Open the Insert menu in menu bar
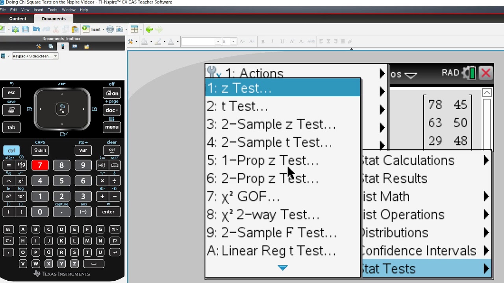The height and width of the screenshot is (283, 504). pyautogui.click(x=39, y=10)
